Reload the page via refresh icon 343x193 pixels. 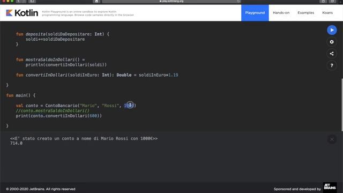pos(238,1)
